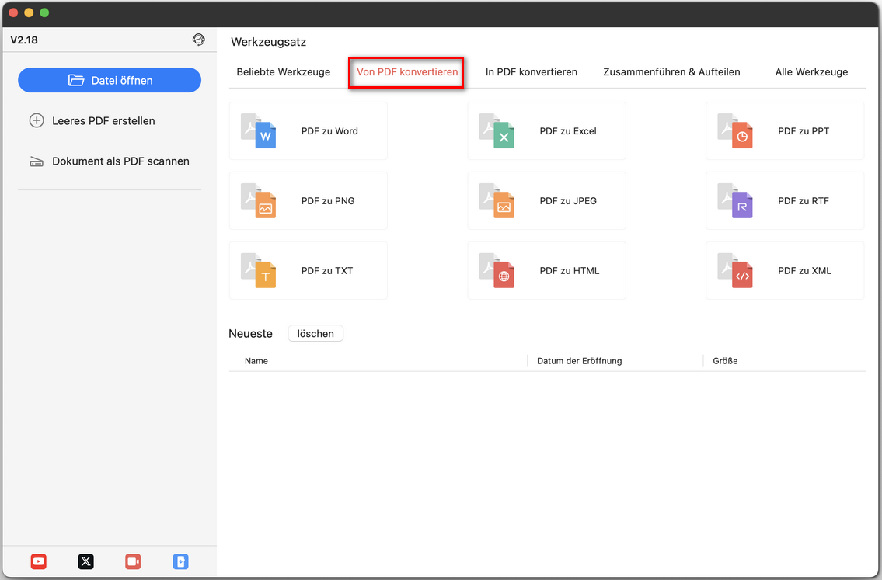Open customer support via the headset icon
The height and width of the screenshot is (580, 882).
[x=199, y=39]
